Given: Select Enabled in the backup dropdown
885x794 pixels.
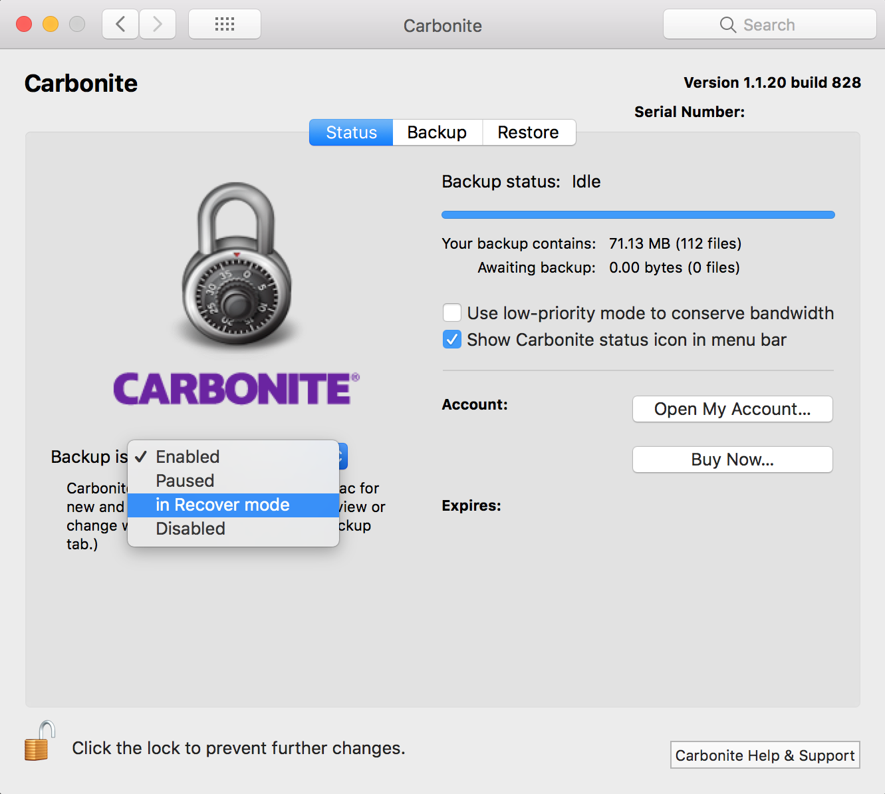Looking at the screenshot, I should tap(188, 457).
